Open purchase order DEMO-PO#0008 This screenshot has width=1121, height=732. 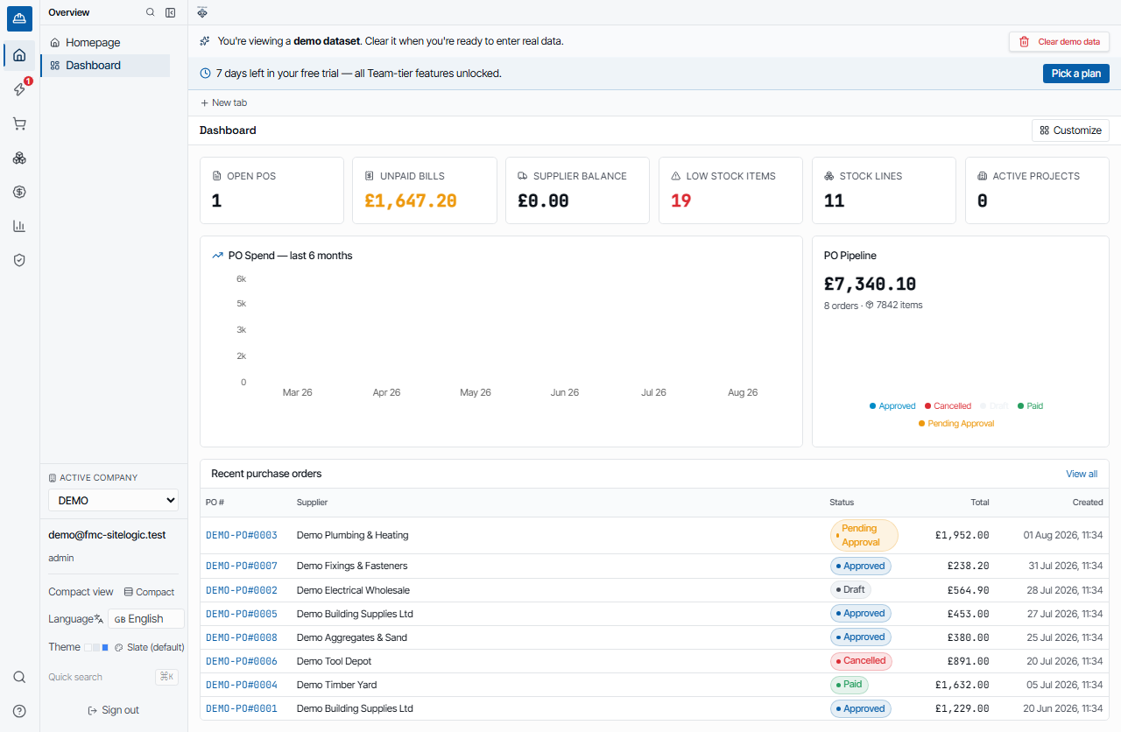(x=242, y=637)
